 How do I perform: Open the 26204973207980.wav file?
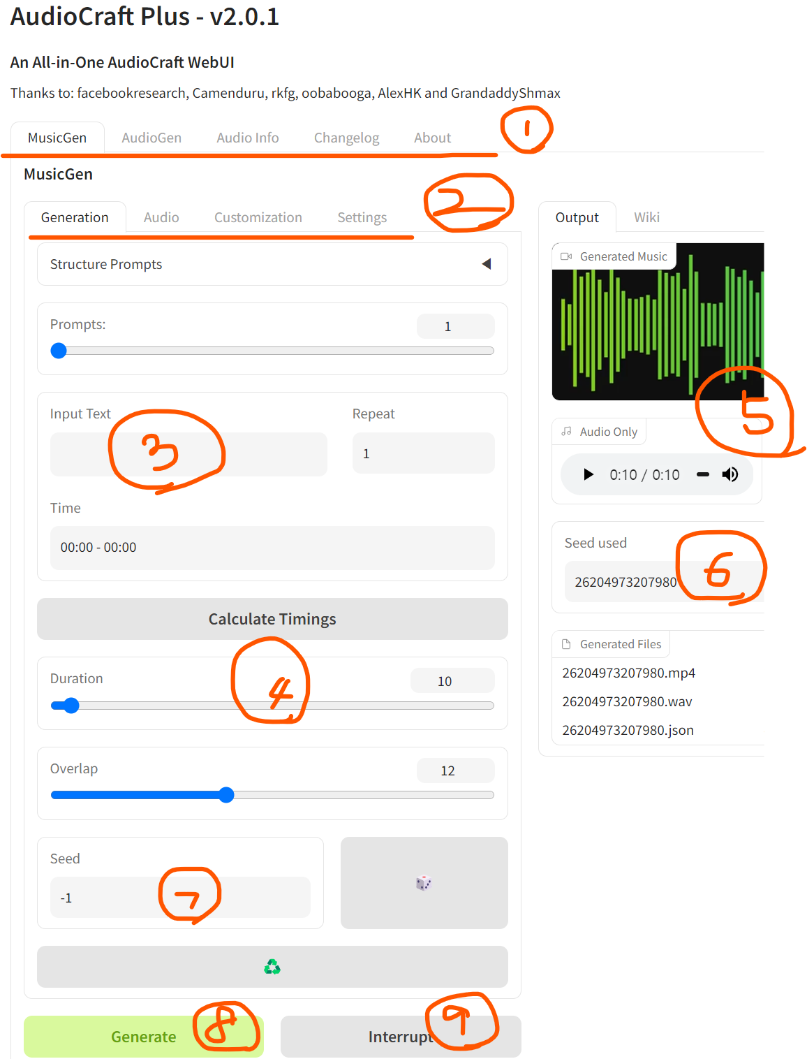628,701
